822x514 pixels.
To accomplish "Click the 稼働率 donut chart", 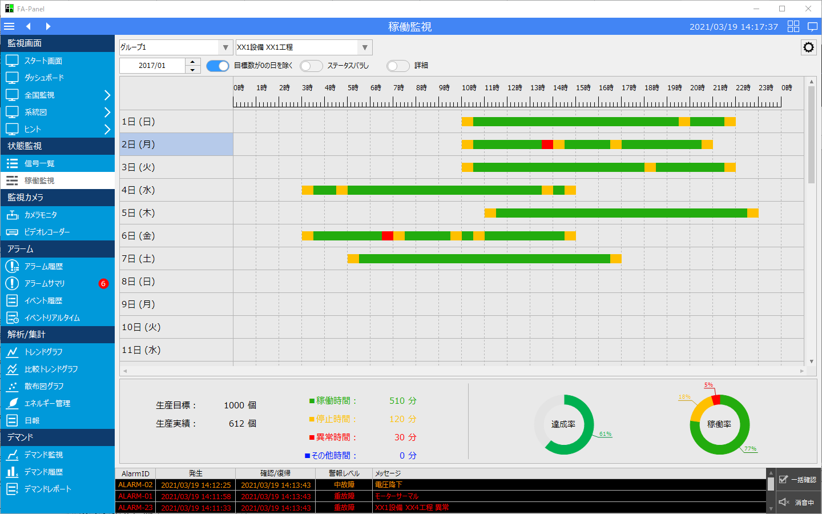I will point(719,424).
